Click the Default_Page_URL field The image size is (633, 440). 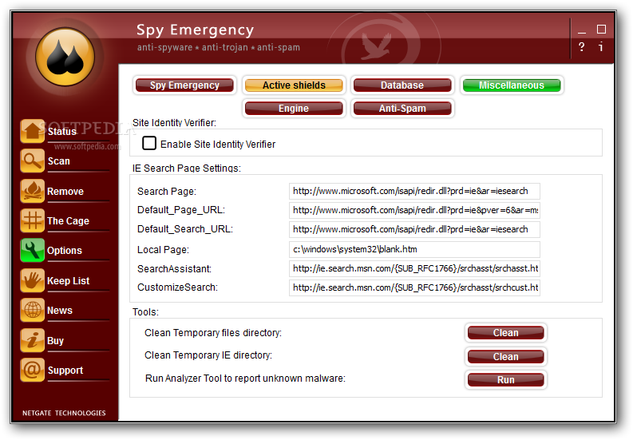[414, 210]
